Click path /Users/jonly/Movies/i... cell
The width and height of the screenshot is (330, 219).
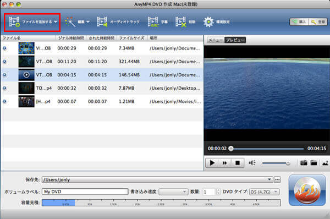tap(175, 101)
